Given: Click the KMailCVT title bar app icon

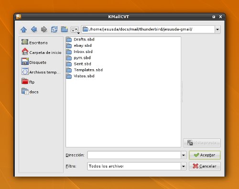Looking at the screenshot, I should click(x=19, y=17).
